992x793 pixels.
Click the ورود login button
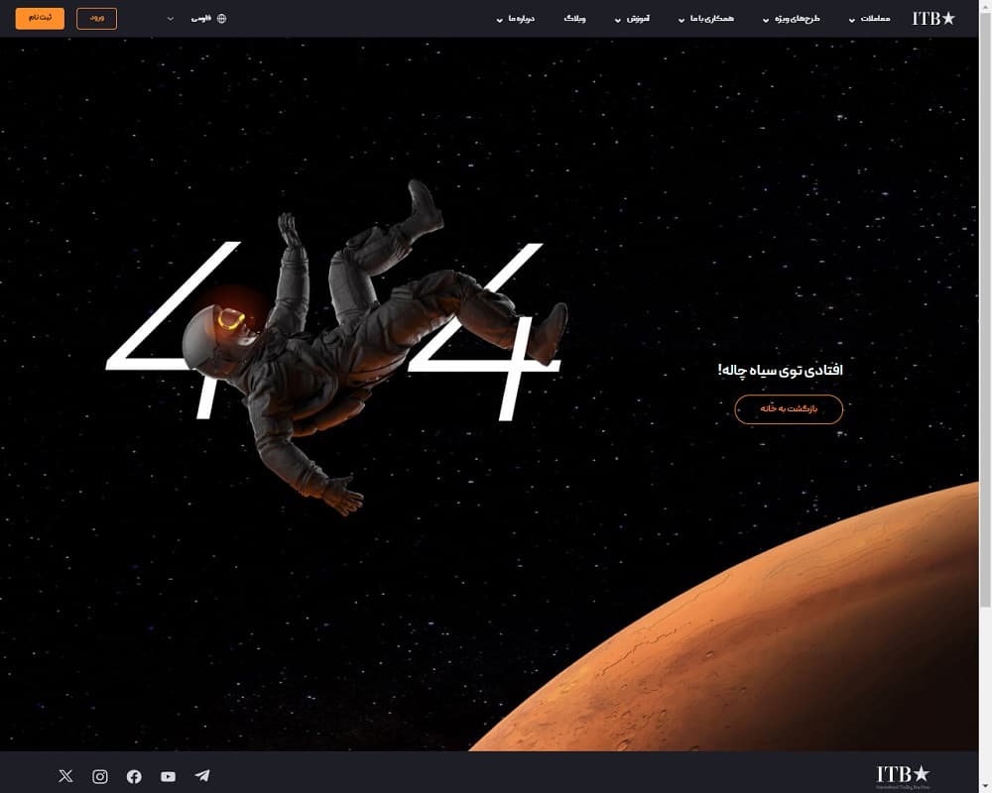pos(97,19)
